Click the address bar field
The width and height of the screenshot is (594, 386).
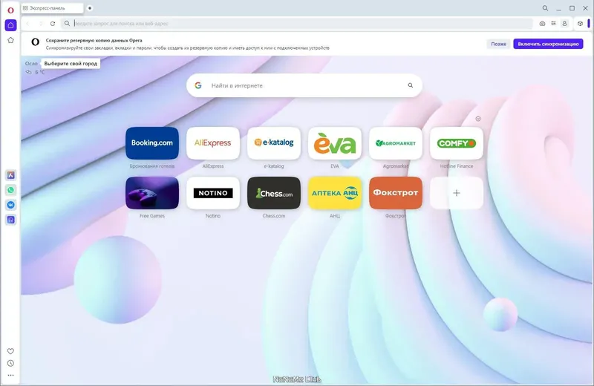pyautogui.click(x=299, y=24)
